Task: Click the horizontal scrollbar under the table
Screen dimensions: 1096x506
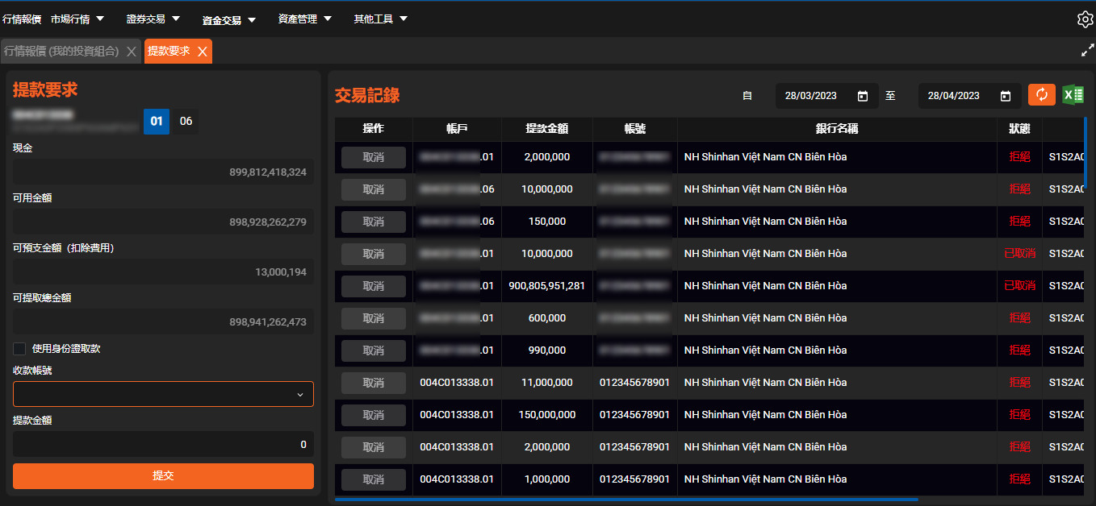Action: pyautogui.click(x=625, y=500)
